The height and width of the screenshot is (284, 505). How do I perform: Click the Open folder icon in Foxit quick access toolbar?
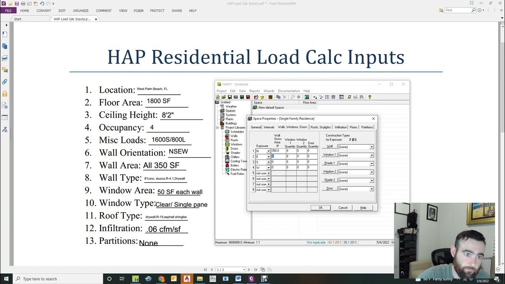click(x=10, y=4)
